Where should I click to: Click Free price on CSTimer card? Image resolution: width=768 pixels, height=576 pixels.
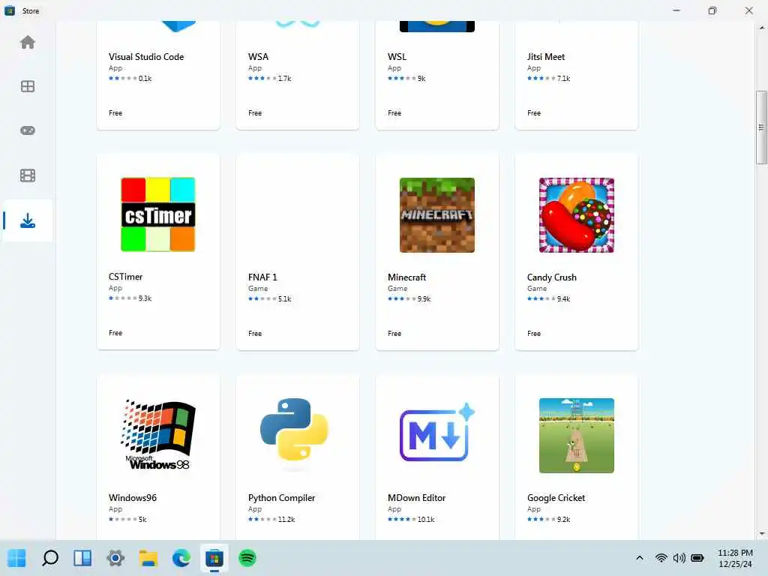[115, 332]
